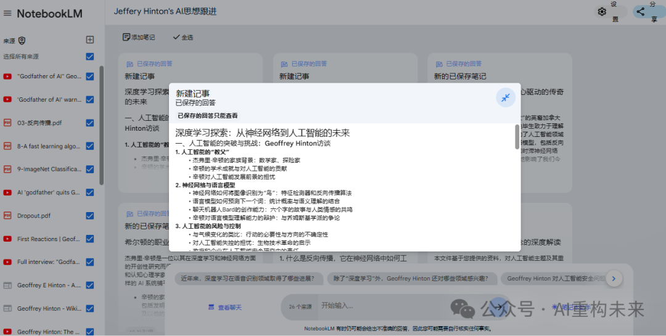
Task: Uncheck Geoffrey E Hinton - A... checkbox
Action: [89, 285]
